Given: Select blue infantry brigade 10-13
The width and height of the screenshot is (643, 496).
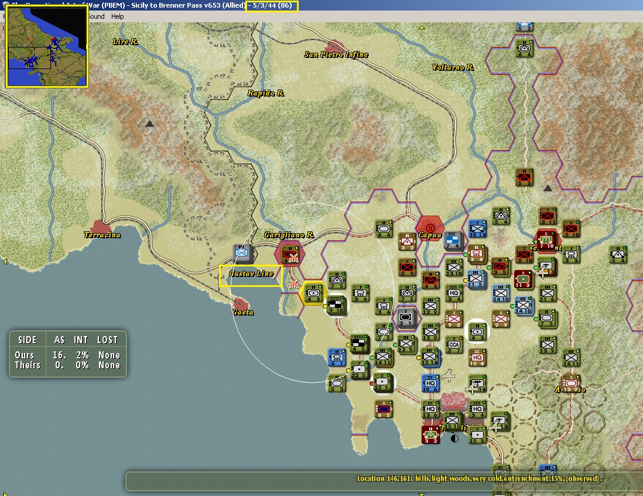Looking at the screenshot, I should pos(477,229).
